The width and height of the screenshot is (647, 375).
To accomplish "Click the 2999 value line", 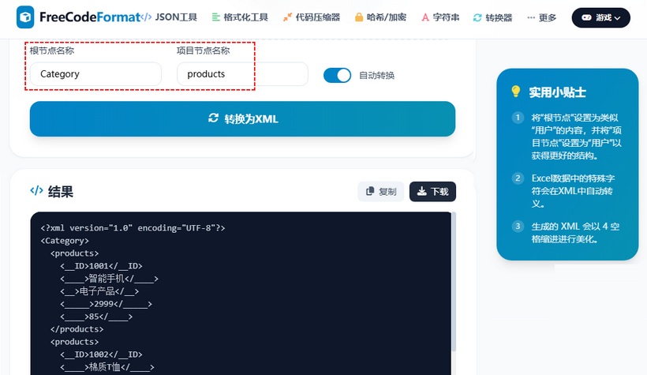I will pyautogui.click(x=106, y=304).
